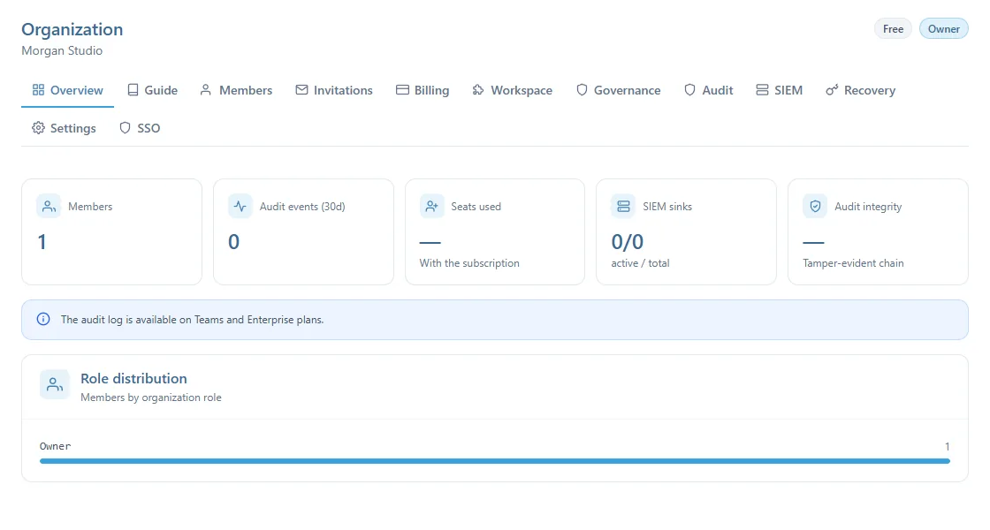990x530 pixels.
Task: Click the audit log availability notice text
Action: pyautogui.click(x=192, y=319)
